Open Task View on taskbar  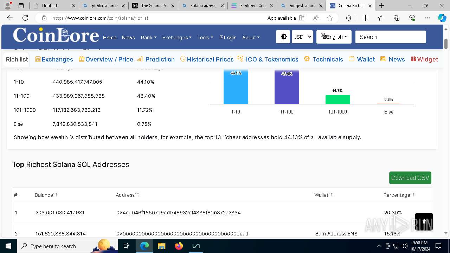coord(127,246)
